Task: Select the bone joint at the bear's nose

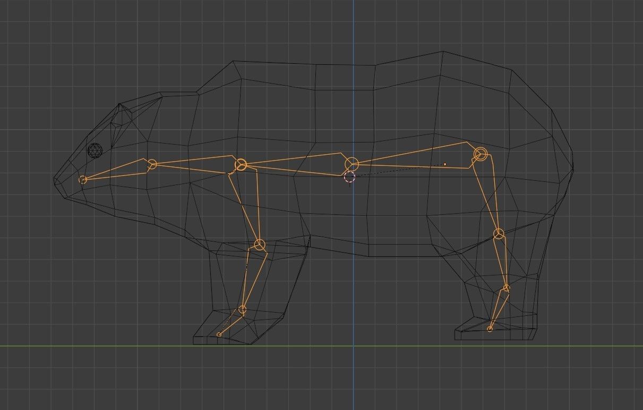Action: [83, 180]
